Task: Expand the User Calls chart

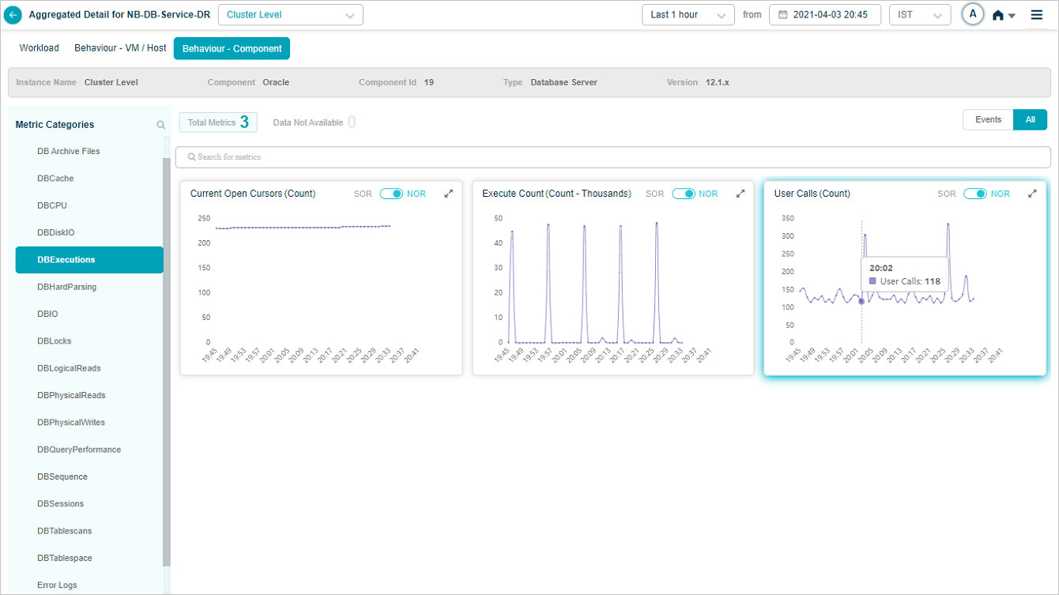Action: click(1032, 194)
